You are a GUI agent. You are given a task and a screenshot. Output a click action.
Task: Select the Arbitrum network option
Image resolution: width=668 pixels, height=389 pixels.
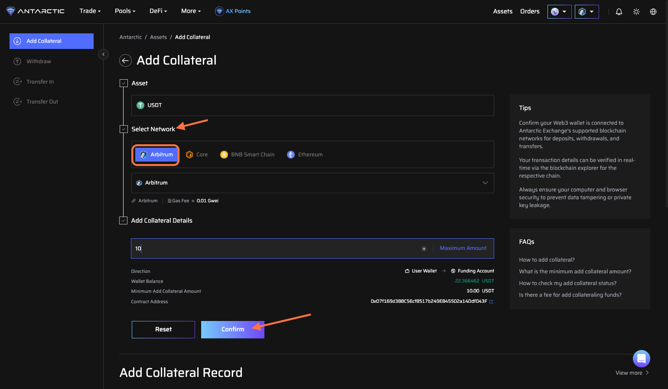(156, 155)
